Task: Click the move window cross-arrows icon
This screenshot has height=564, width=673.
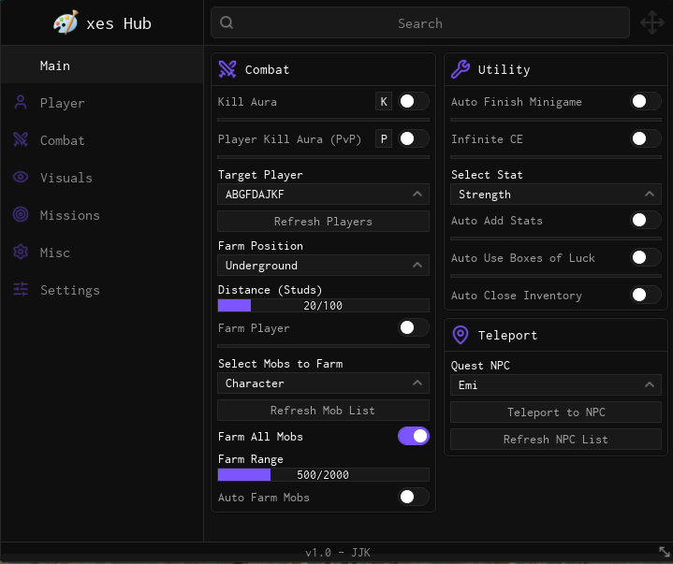Action: pos(652,22)
